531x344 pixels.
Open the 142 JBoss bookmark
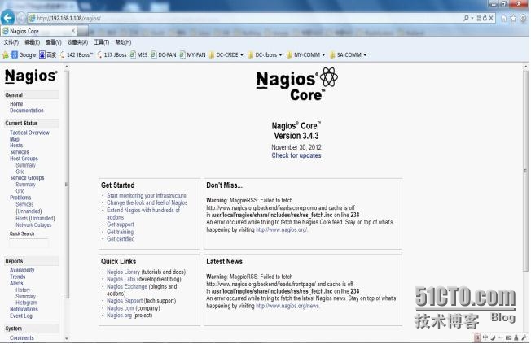coord(77,54)
